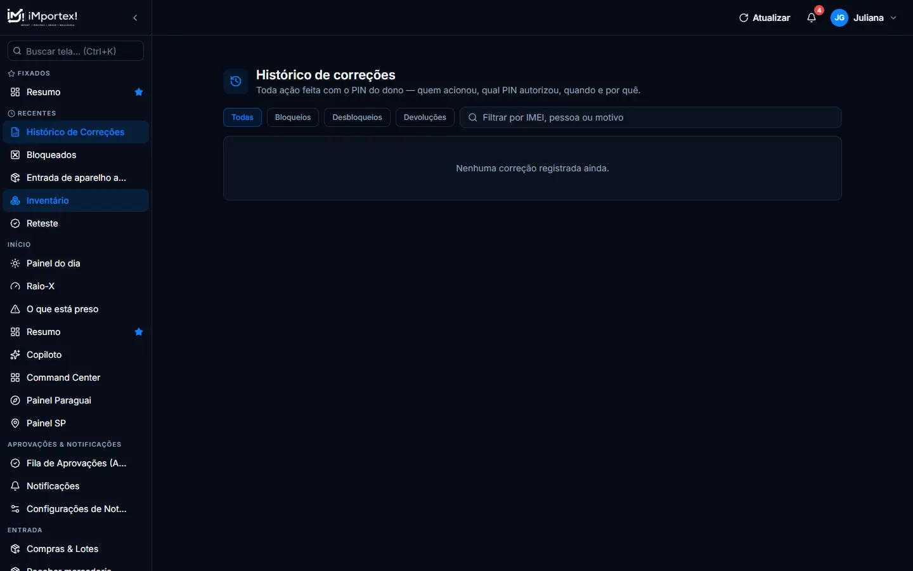Go to Inventário
Screen dimensions: 913x571
(75, 200)
